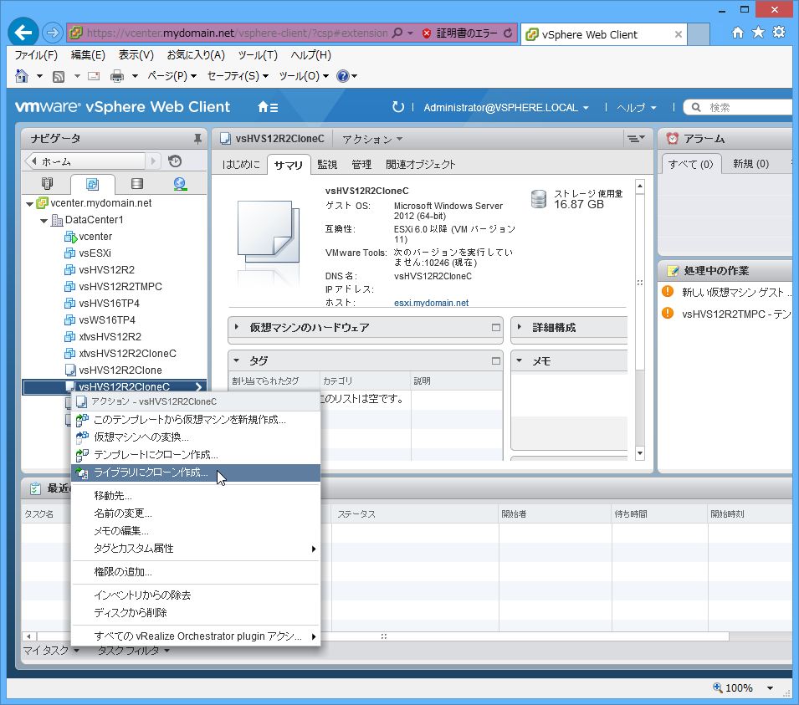Collapse the DataCenter1 tree node
799x705 pixels.
point(44,221)
